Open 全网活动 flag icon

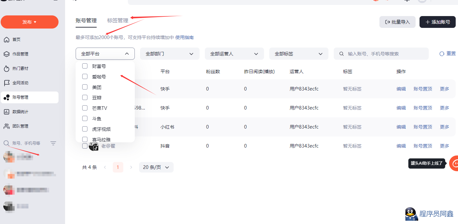point(6,83)
